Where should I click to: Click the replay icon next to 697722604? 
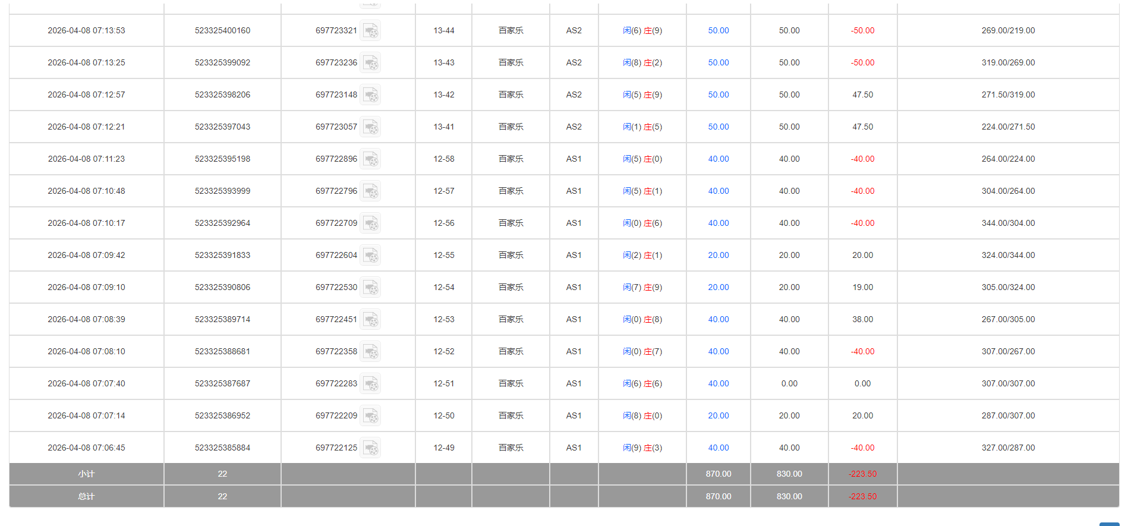[x=370, y=256]
